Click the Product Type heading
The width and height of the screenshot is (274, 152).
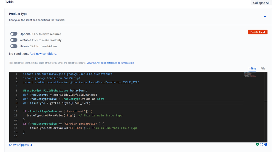[18, 14]
